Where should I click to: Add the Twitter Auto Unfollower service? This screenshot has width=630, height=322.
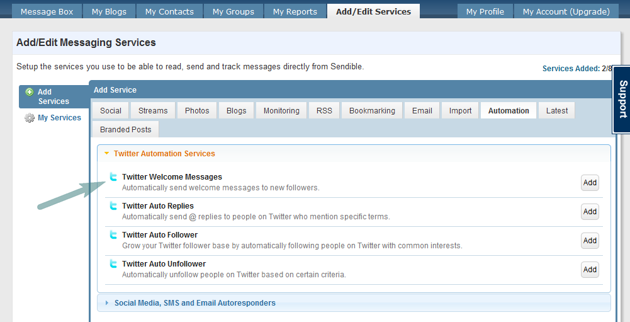(x=590, y=270)
